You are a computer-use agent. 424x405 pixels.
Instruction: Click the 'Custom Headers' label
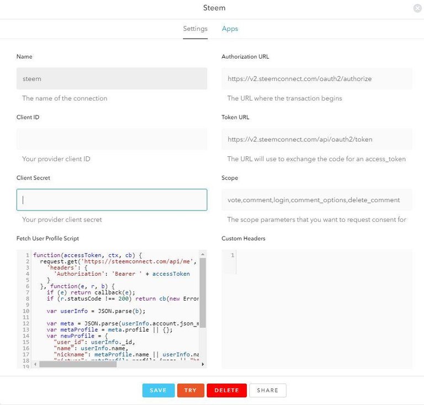click(x=243, y=238)
